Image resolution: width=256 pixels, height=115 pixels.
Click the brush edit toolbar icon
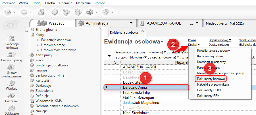tap(66, 12)
